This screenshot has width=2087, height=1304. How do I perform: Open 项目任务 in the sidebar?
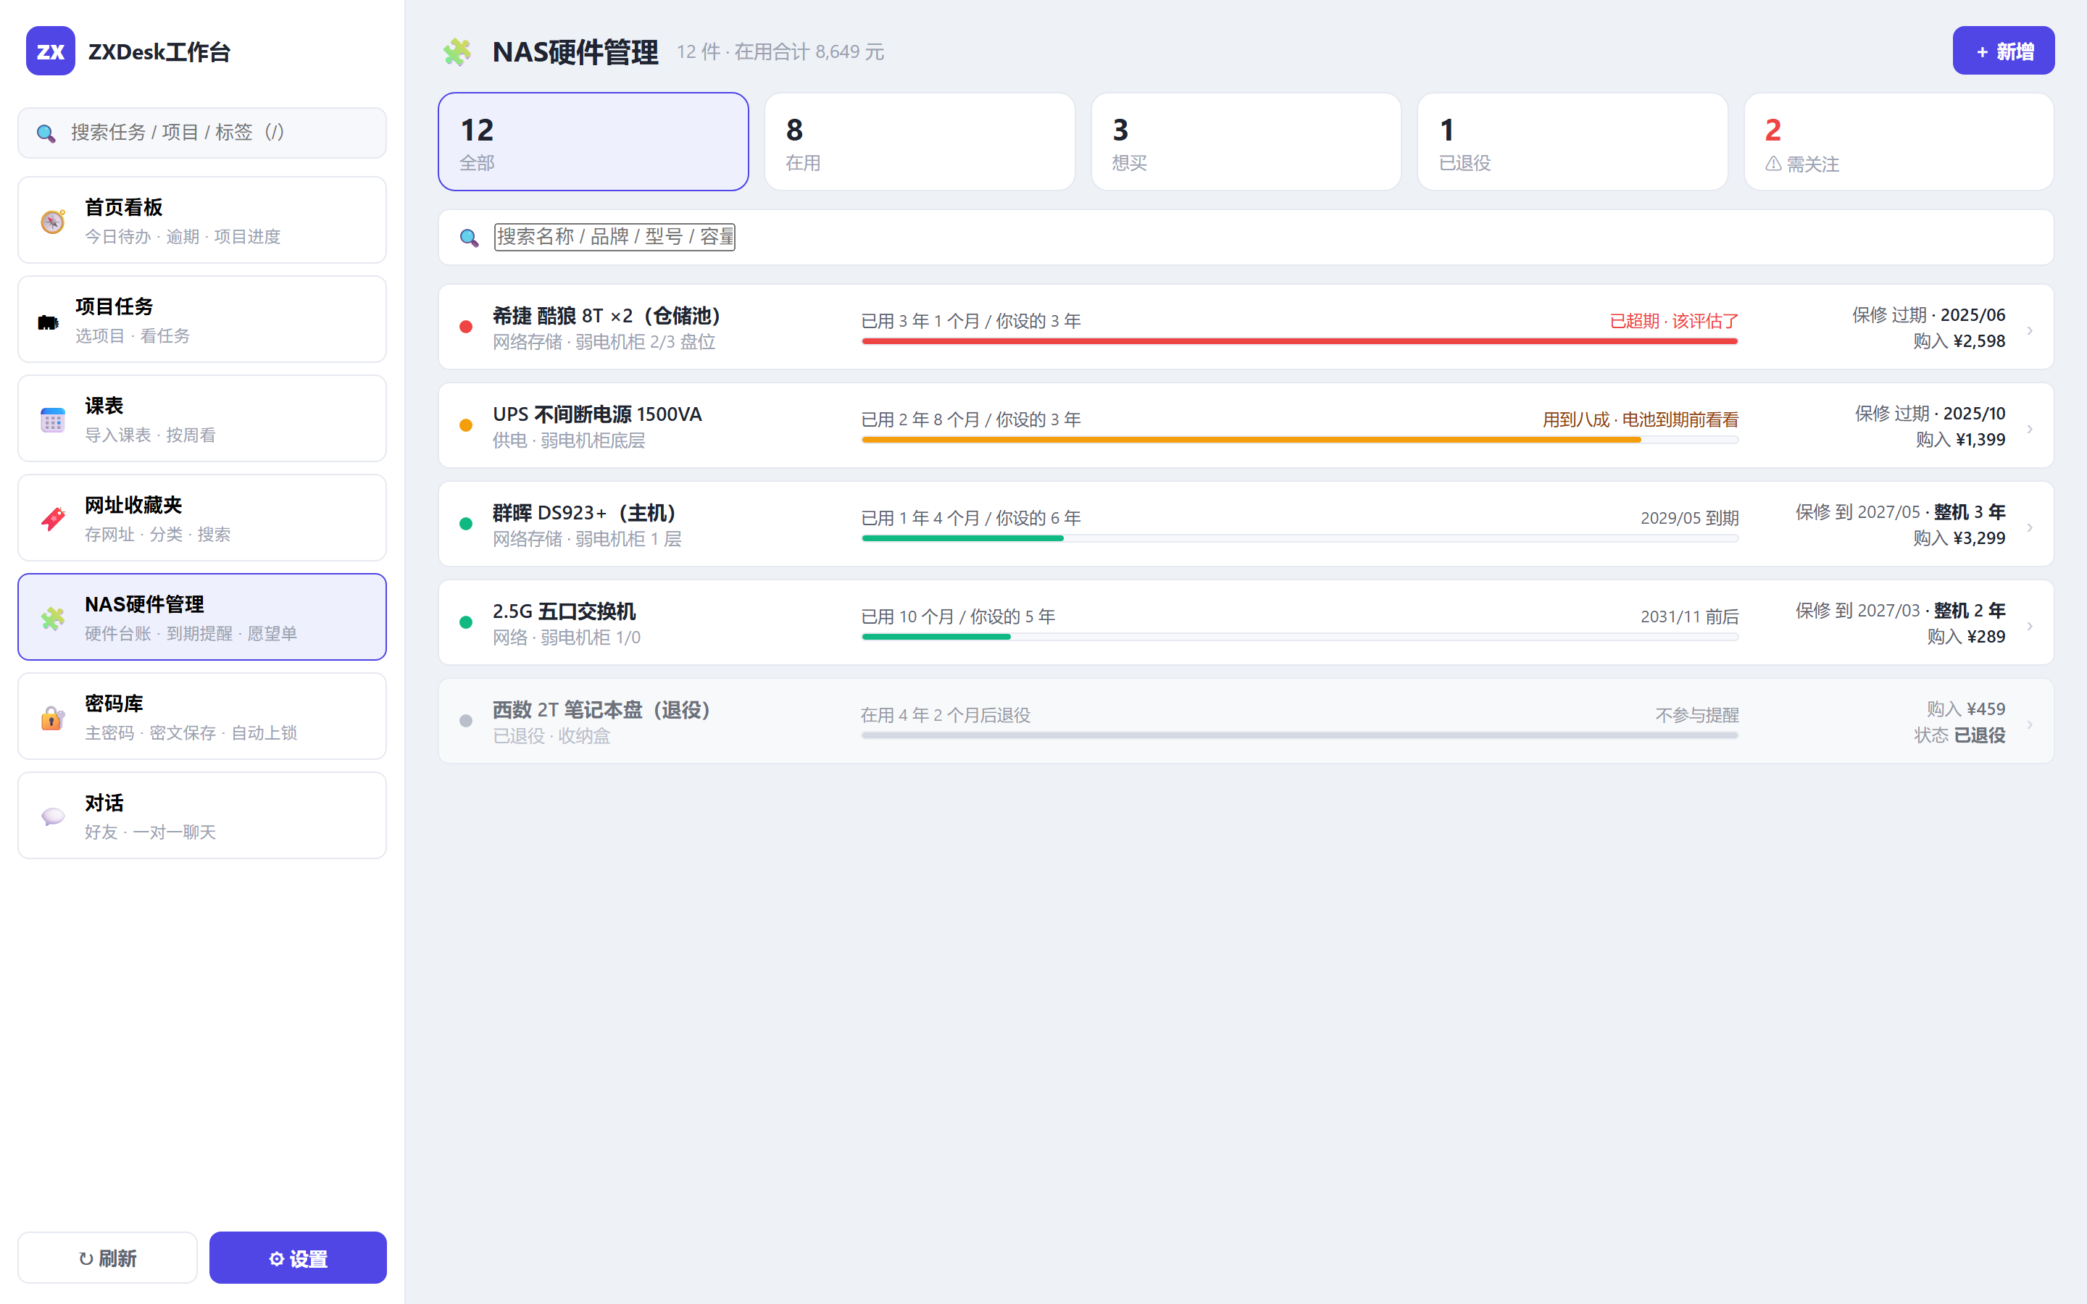[201, 319]
